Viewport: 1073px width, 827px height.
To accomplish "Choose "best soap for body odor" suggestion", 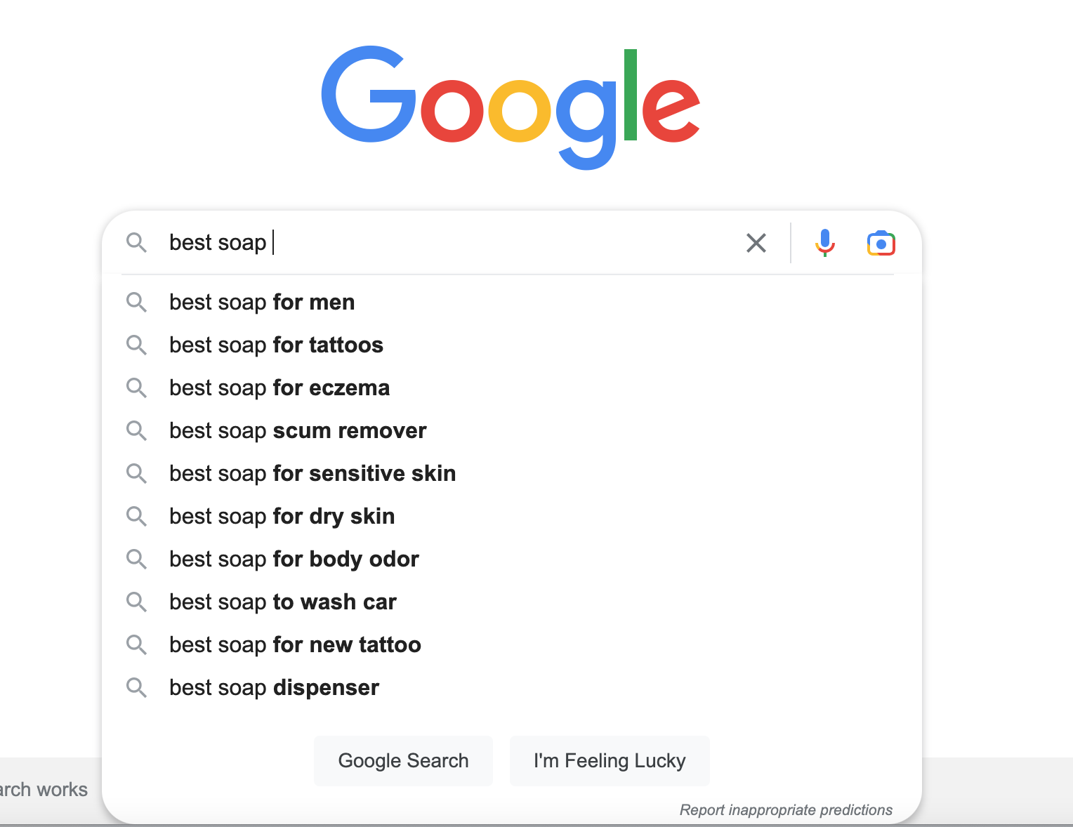I will pyautogui.click(x=294, y=560).
